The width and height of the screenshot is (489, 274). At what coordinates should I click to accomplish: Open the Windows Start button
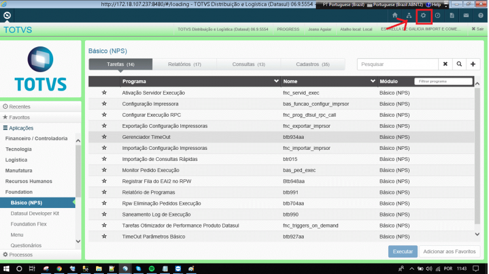click(x=6, y=268)
